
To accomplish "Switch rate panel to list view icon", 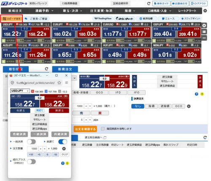I will coord(204,32).
